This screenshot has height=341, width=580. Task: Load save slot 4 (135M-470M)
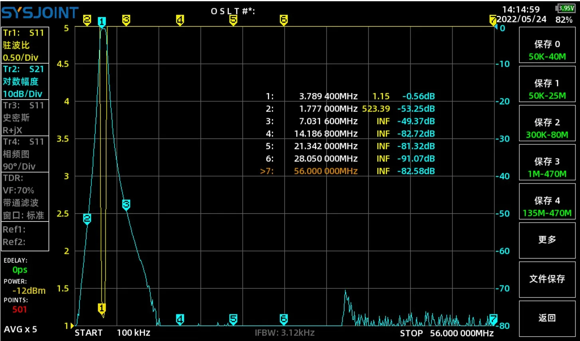pyautogui.click(x=547, y=206)
